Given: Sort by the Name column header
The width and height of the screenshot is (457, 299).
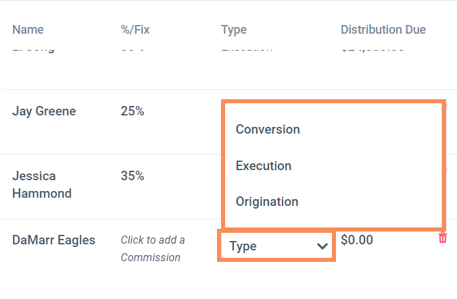Looking at the screenshot, I should click(28, 30).
